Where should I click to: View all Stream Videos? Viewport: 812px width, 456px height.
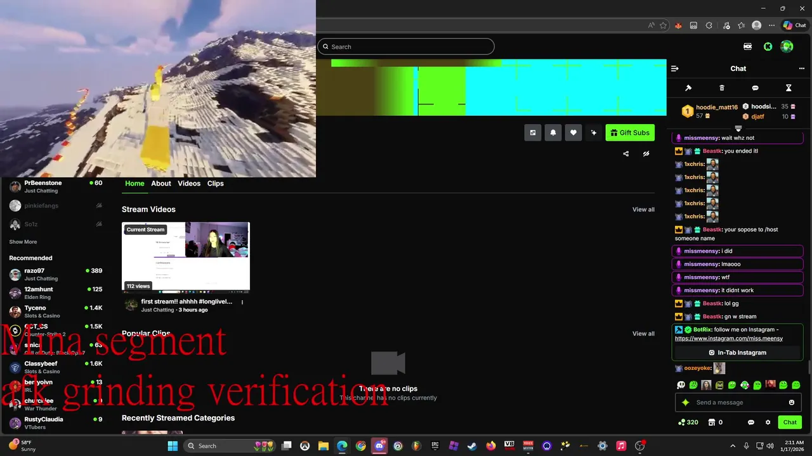(x=643, y=210)
